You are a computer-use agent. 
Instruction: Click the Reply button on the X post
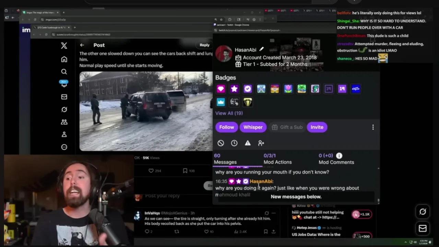pos(204,45)
